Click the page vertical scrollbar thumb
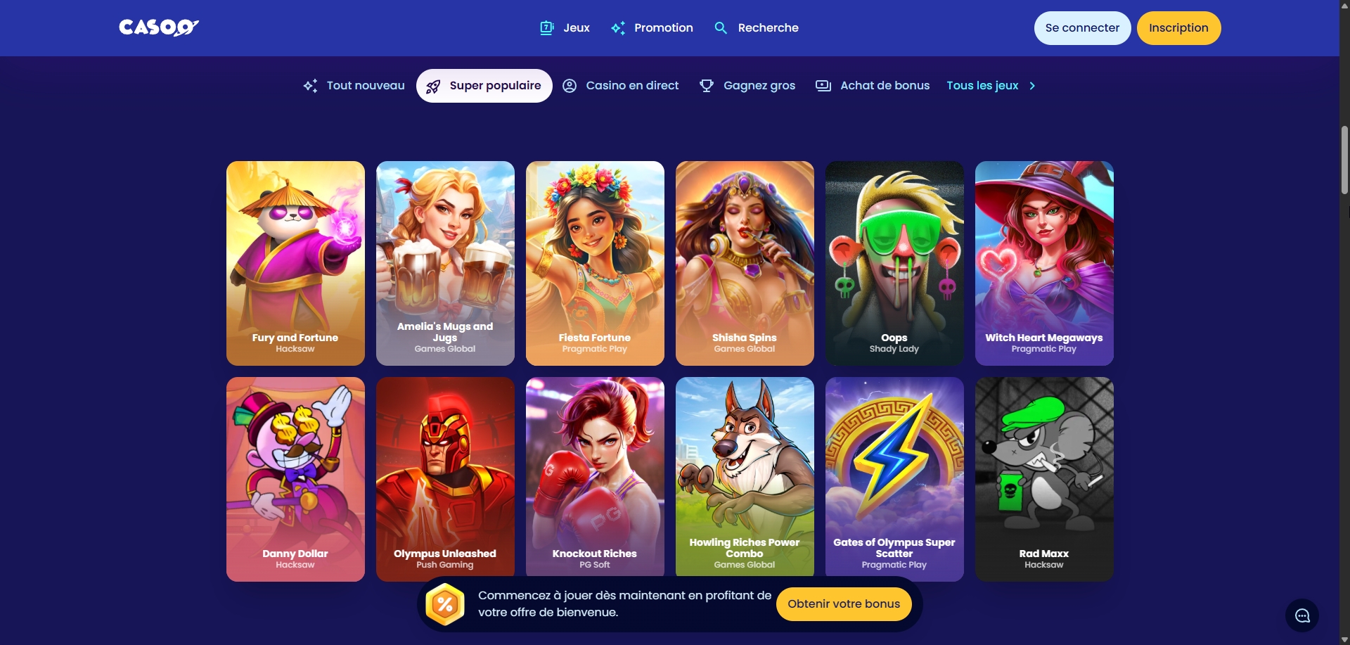The image size is (1350, 645). pos(1344,160)
